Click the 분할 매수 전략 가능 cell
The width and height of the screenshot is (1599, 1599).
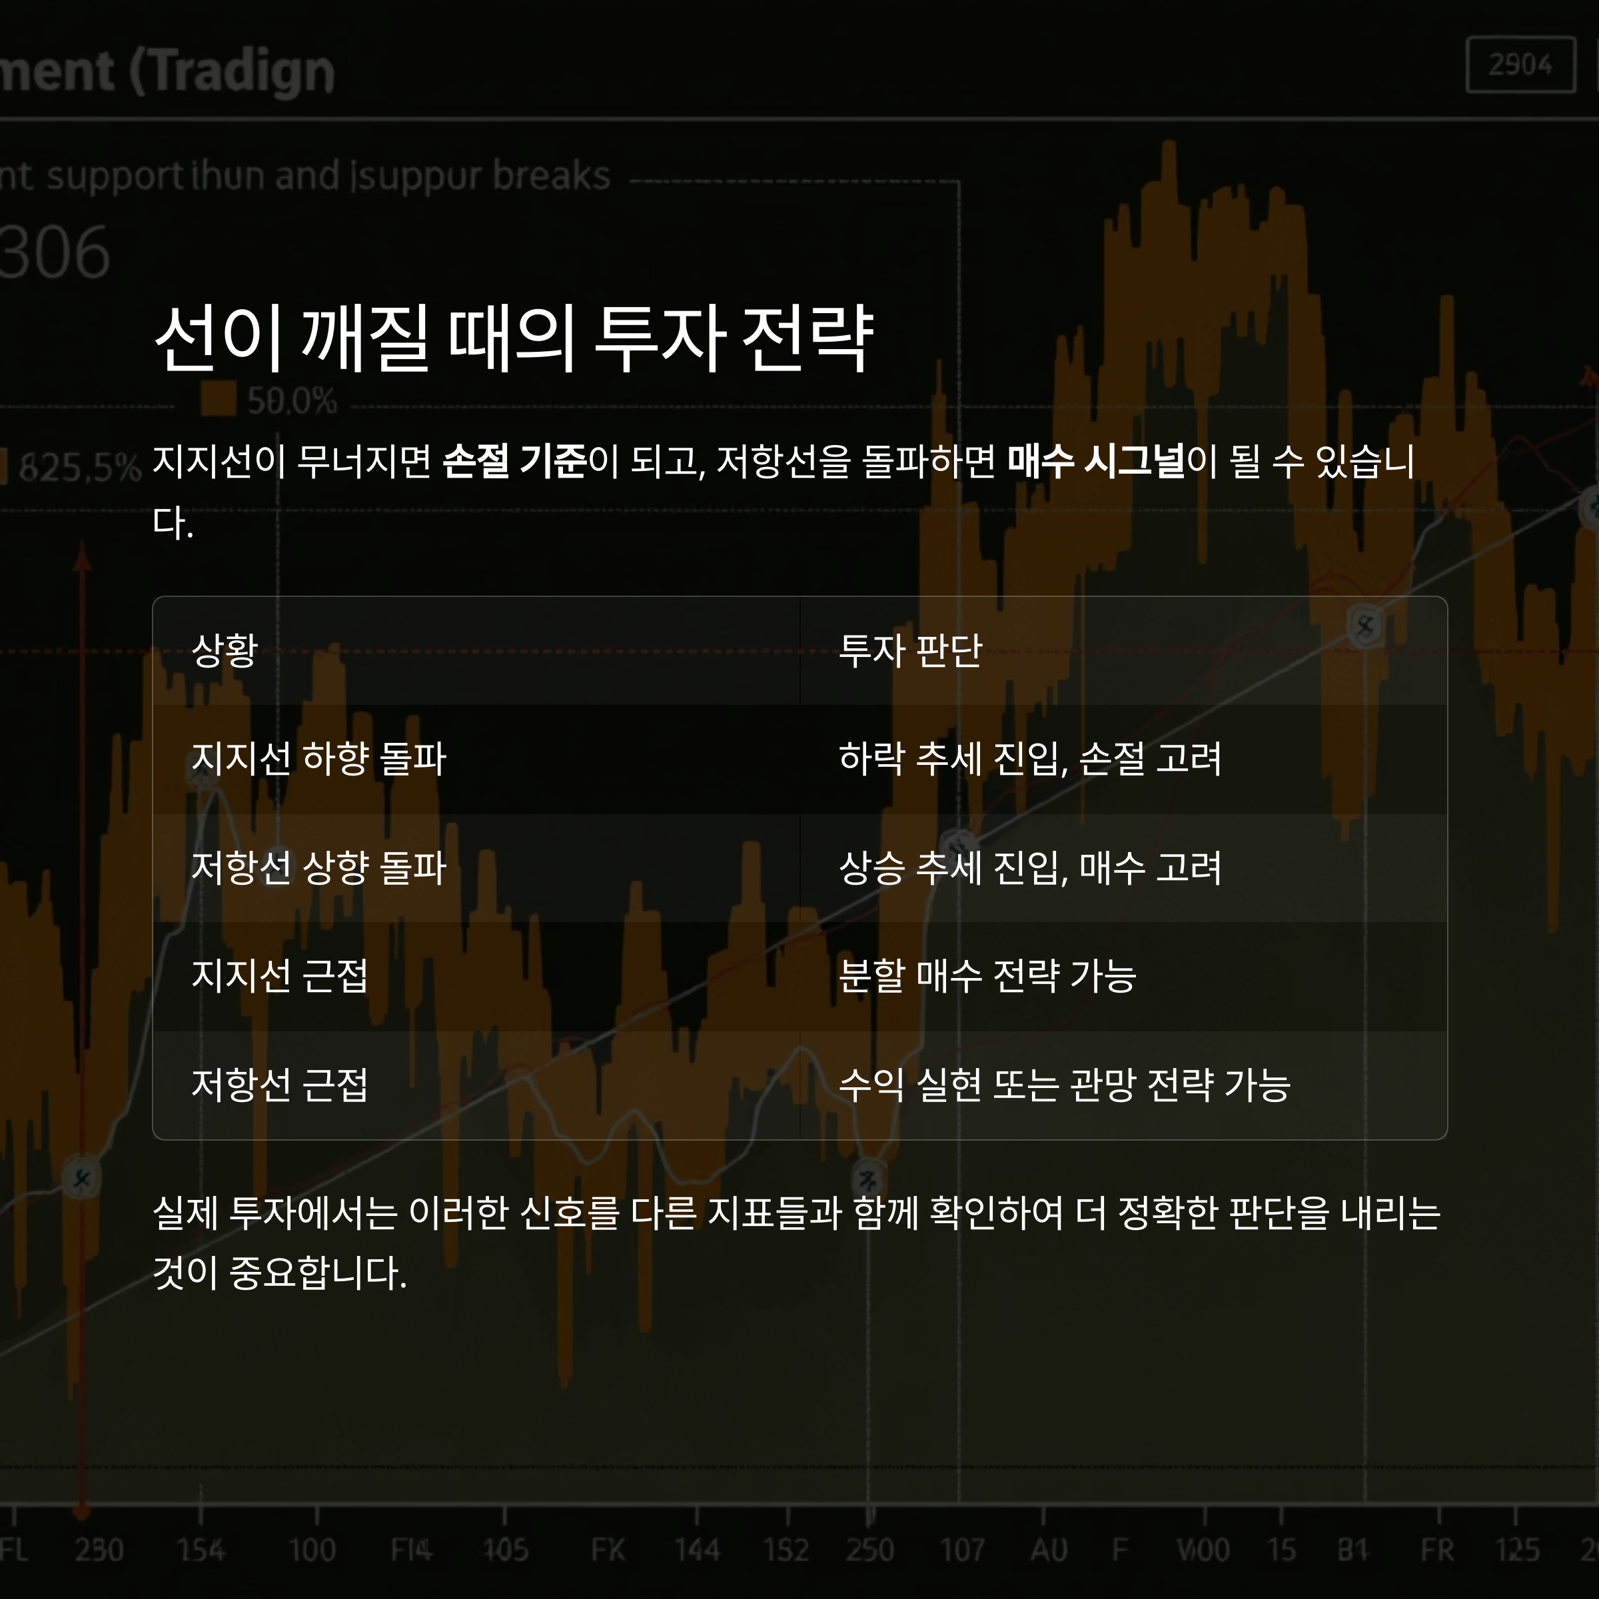point(987,977)
